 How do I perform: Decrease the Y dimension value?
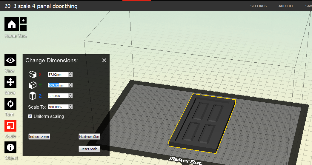tap(70, 86)
